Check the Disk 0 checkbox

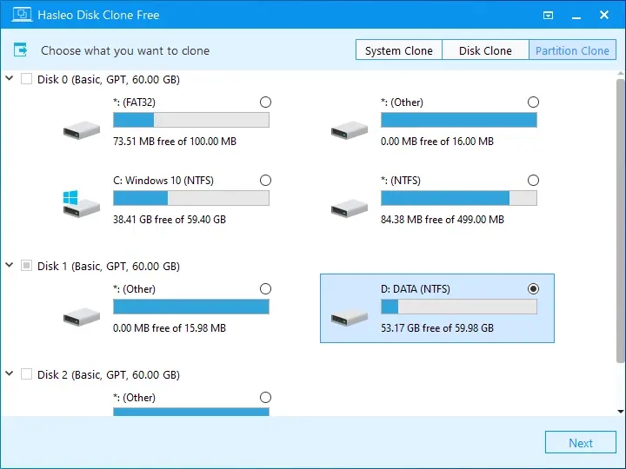pos(26,78)
